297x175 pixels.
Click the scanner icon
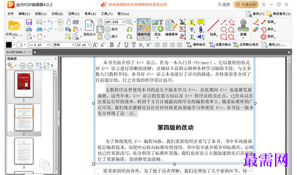[39, 29]
